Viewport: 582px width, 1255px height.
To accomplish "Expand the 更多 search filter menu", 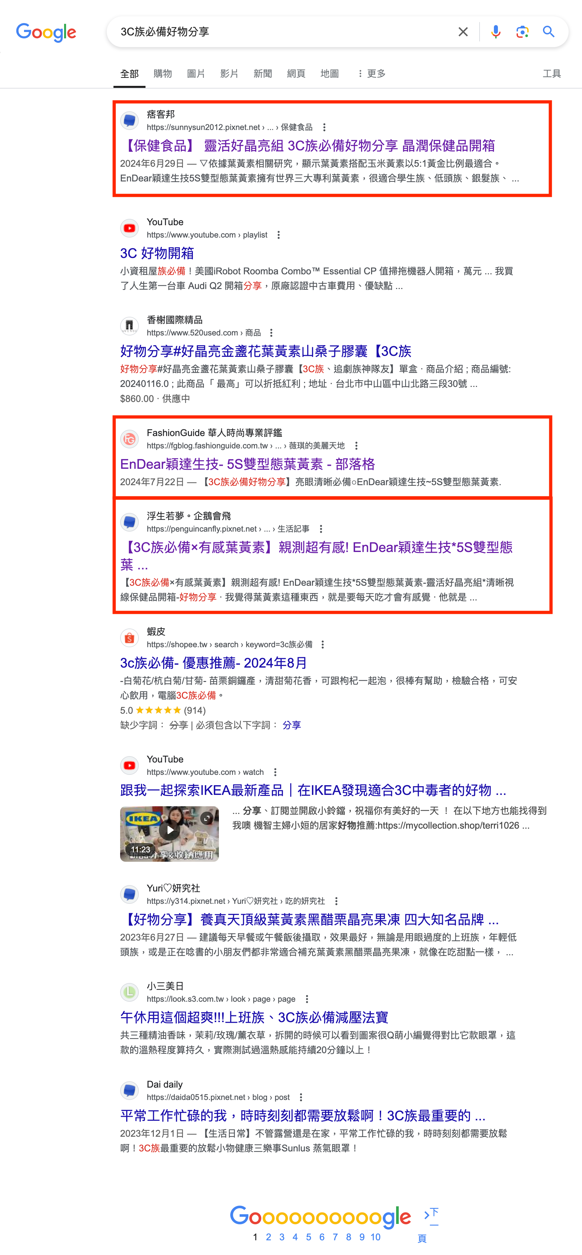I will (372, 74).
